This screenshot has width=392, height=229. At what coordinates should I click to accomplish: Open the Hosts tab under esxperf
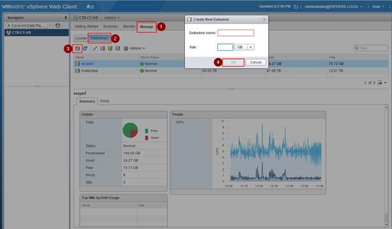105,101
